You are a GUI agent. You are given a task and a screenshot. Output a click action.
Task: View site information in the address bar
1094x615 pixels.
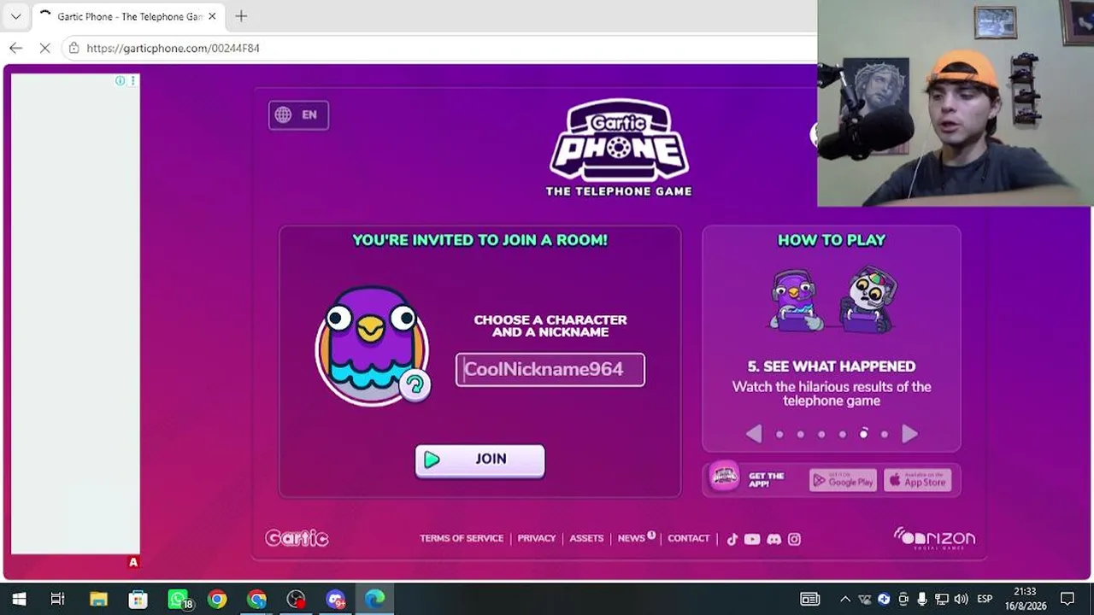(74, 48)
